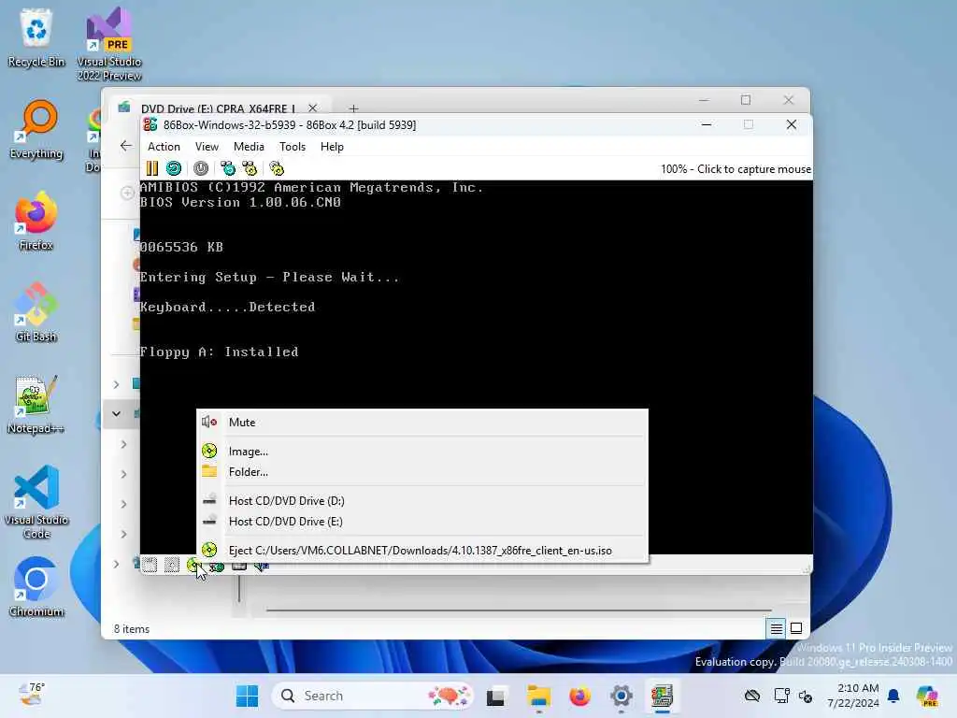
Task: Open weather widget showing 76°
Action: 31,696
